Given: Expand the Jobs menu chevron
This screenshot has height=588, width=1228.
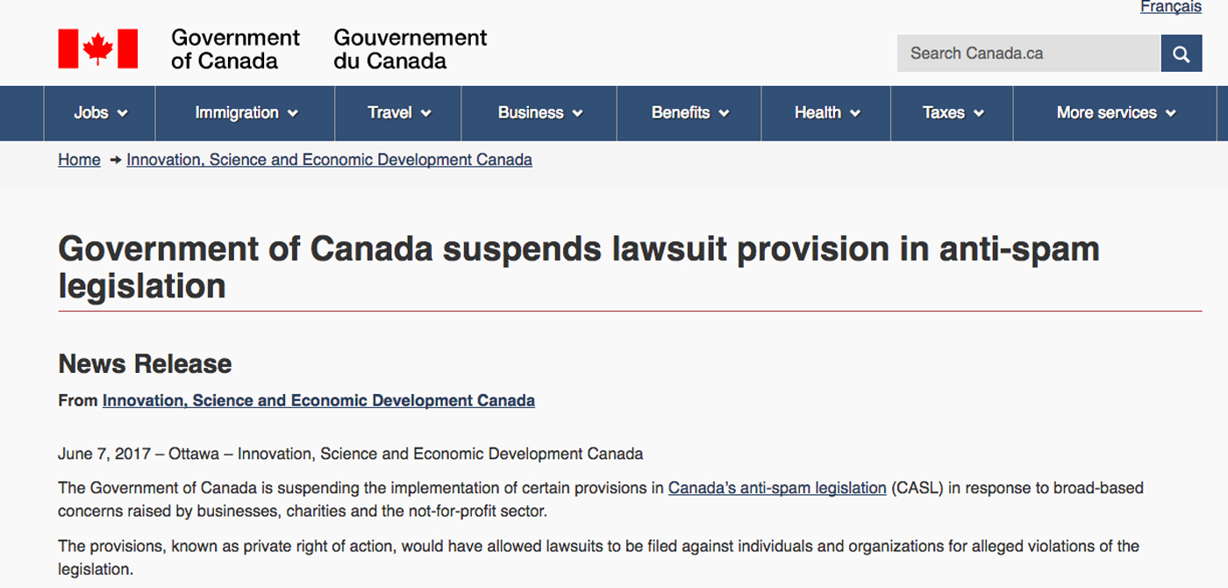Looking at the screenshot, I should pos(123,113).
